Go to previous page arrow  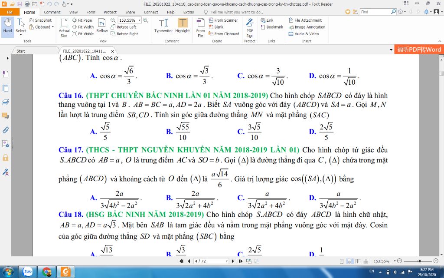[x=189, y=261]
